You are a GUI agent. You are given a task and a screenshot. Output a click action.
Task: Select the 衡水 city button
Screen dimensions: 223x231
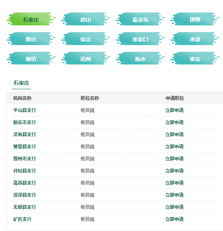(140, 58)
